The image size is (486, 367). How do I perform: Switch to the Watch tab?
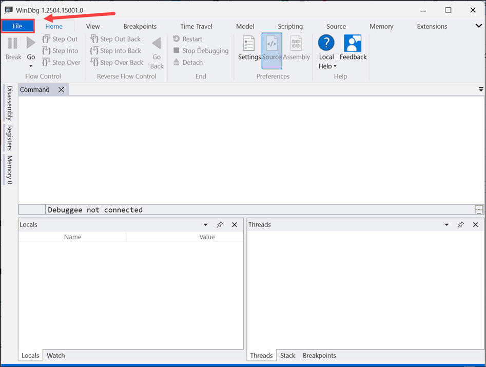56,356
